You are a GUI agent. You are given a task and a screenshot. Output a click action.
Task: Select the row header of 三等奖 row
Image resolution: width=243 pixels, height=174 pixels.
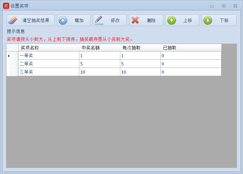coord(12,72)
